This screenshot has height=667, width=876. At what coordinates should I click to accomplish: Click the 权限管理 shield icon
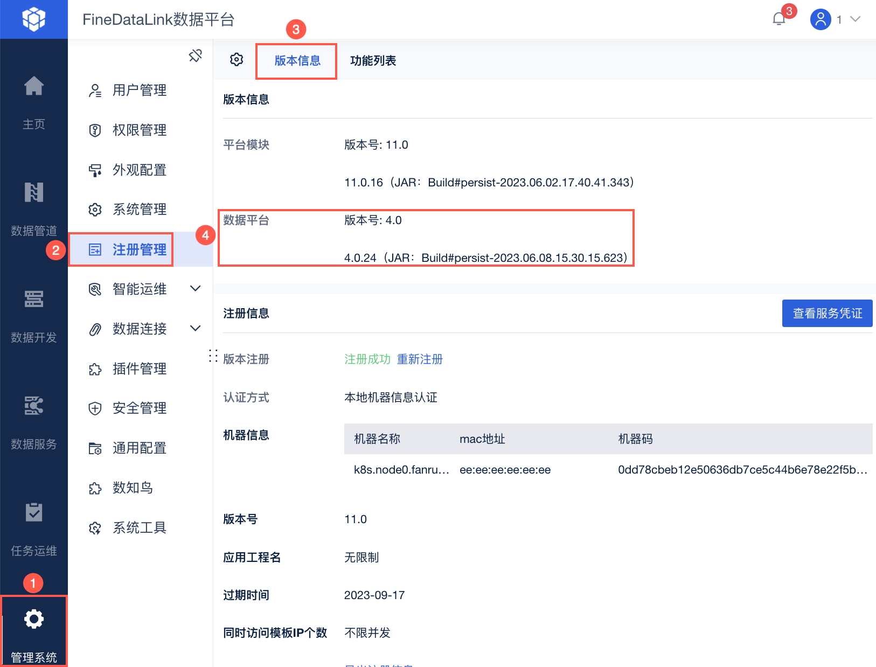tap(95, 130)
